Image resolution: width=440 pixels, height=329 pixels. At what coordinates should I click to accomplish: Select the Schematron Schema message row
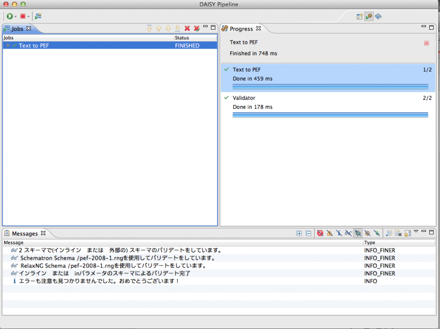(x=219, y=258)
